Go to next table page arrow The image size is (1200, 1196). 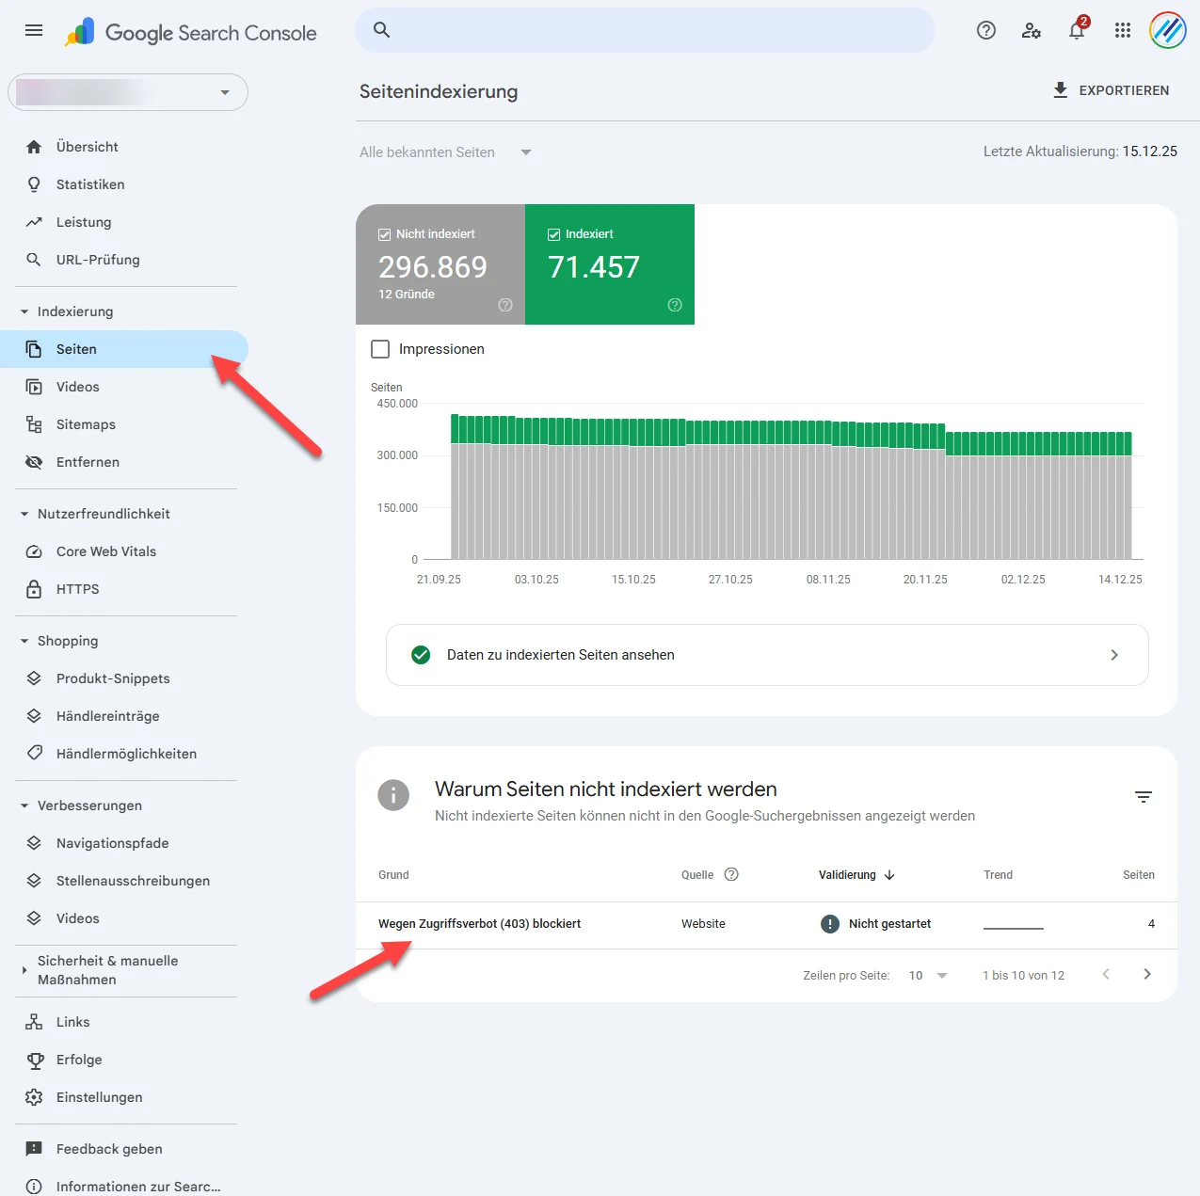pyautogui.click(x=1147, y=975)
